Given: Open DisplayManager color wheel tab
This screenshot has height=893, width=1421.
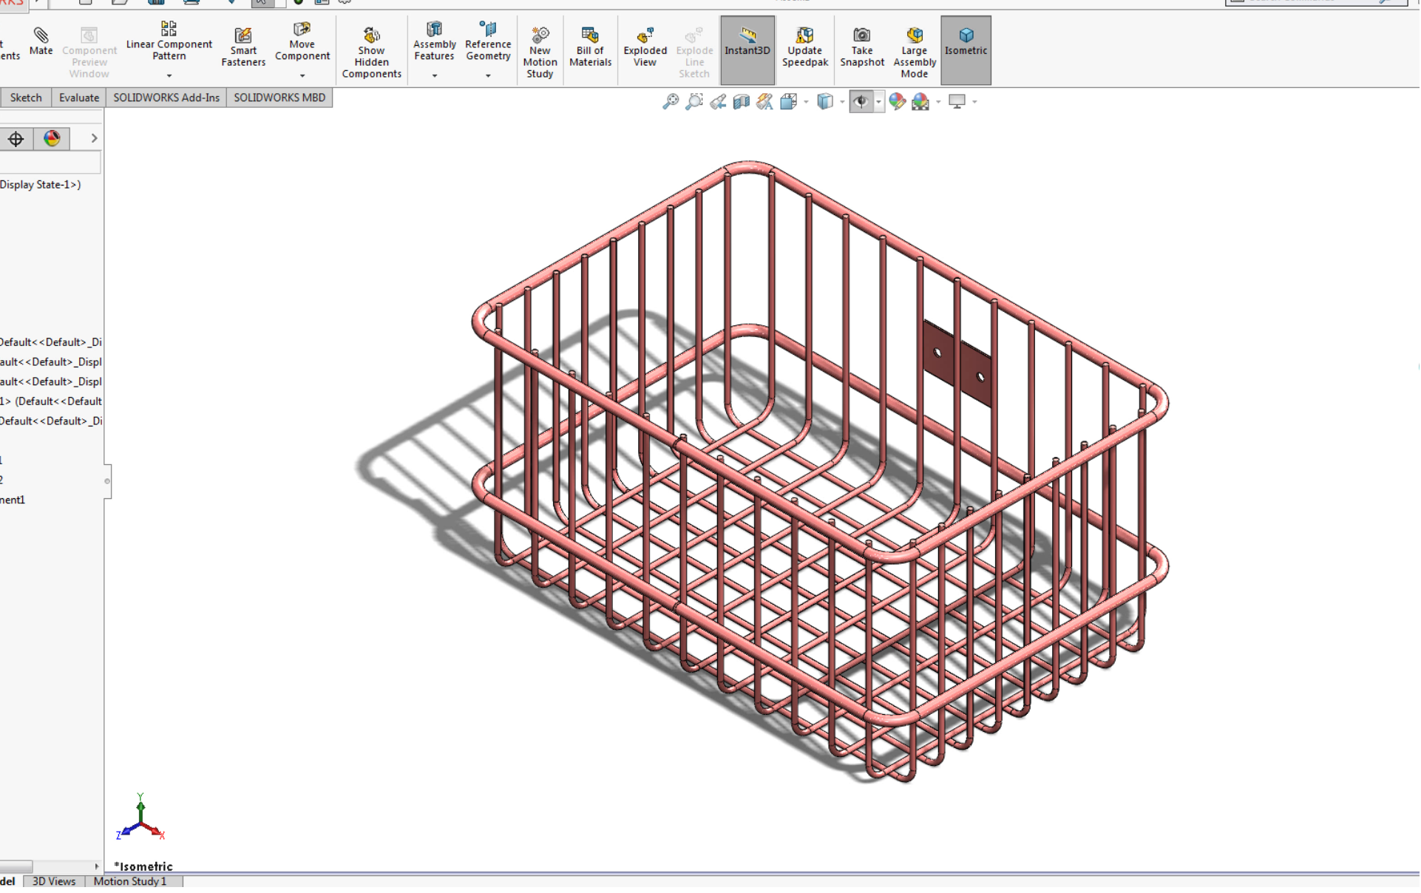Looking at the screenshot, I should [x=52, y=138].
